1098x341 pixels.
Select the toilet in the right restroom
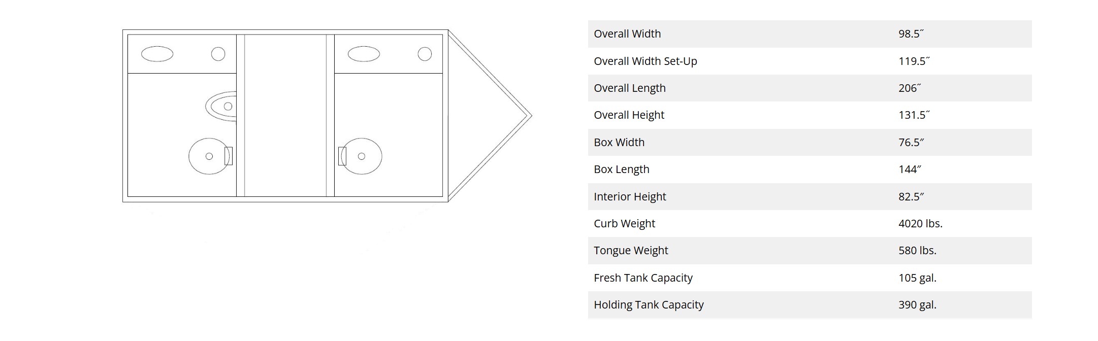coord(362,156)
